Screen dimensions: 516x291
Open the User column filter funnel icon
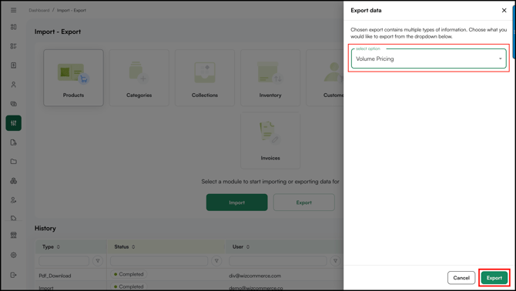[335, 261]
